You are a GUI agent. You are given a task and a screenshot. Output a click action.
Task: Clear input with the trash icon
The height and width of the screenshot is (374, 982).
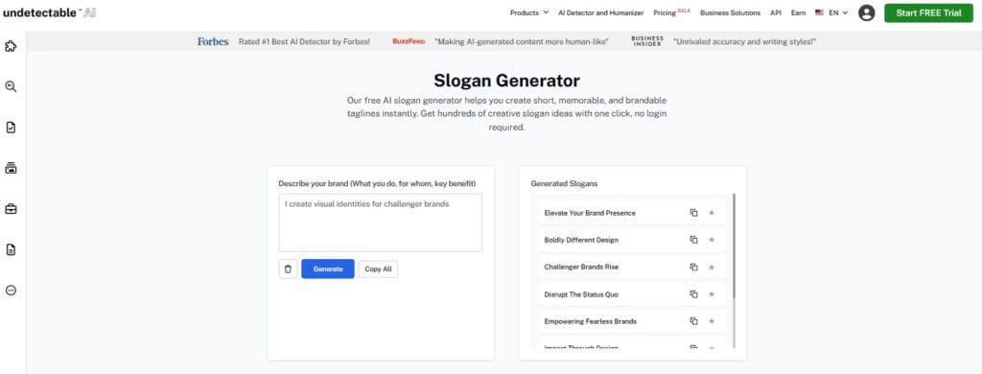[288, 269]
